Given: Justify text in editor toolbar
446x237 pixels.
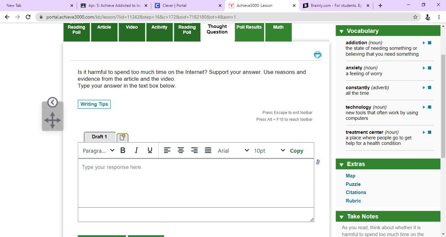Looking at the screenshot, I should pos(208,150).
